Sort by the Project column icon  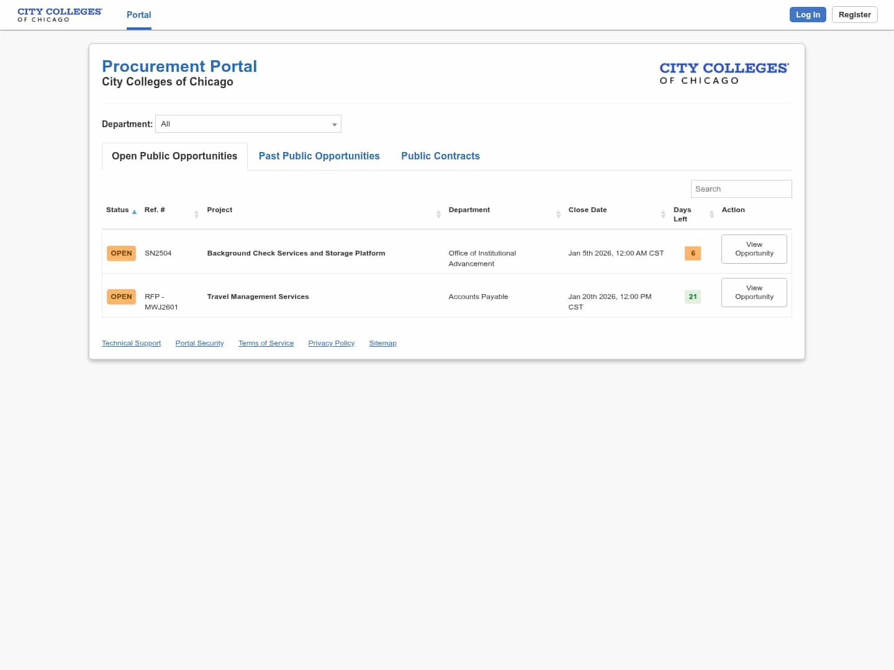coord(438,214)
